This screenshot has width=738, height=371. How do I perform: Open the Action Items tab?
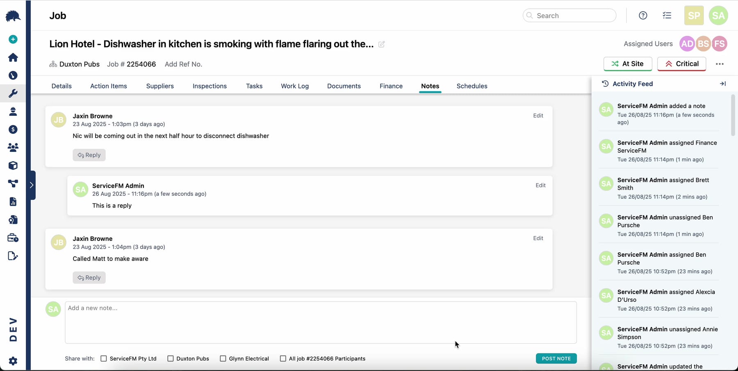click(109, 86)
